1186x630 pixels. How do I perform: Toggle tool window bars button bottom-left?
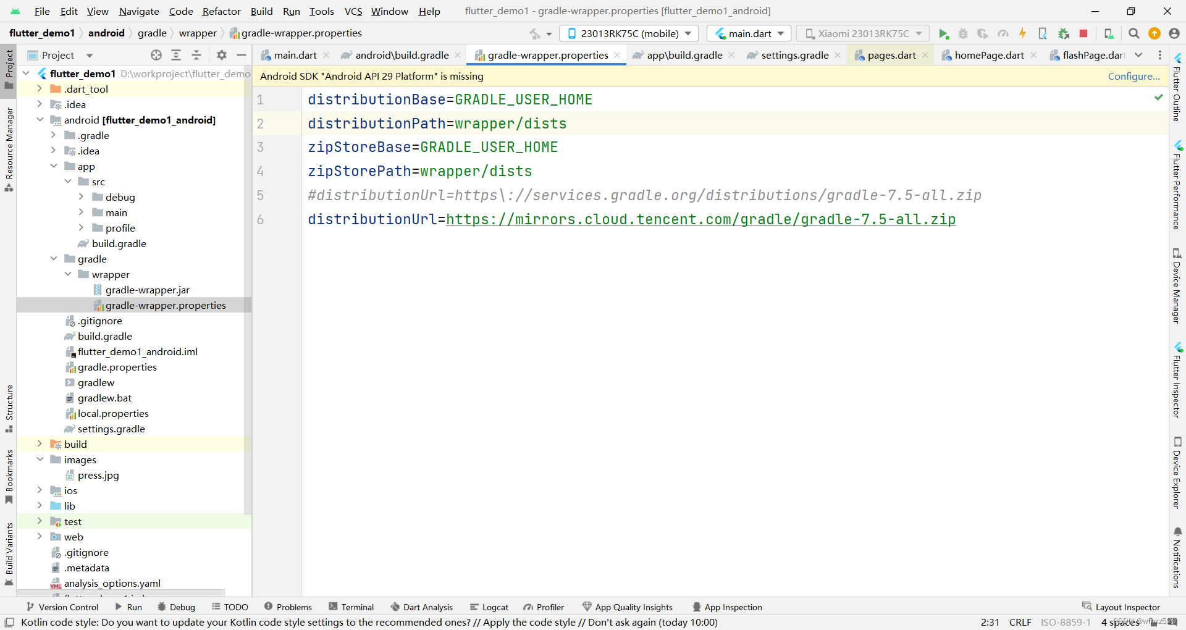pos(9,622)
